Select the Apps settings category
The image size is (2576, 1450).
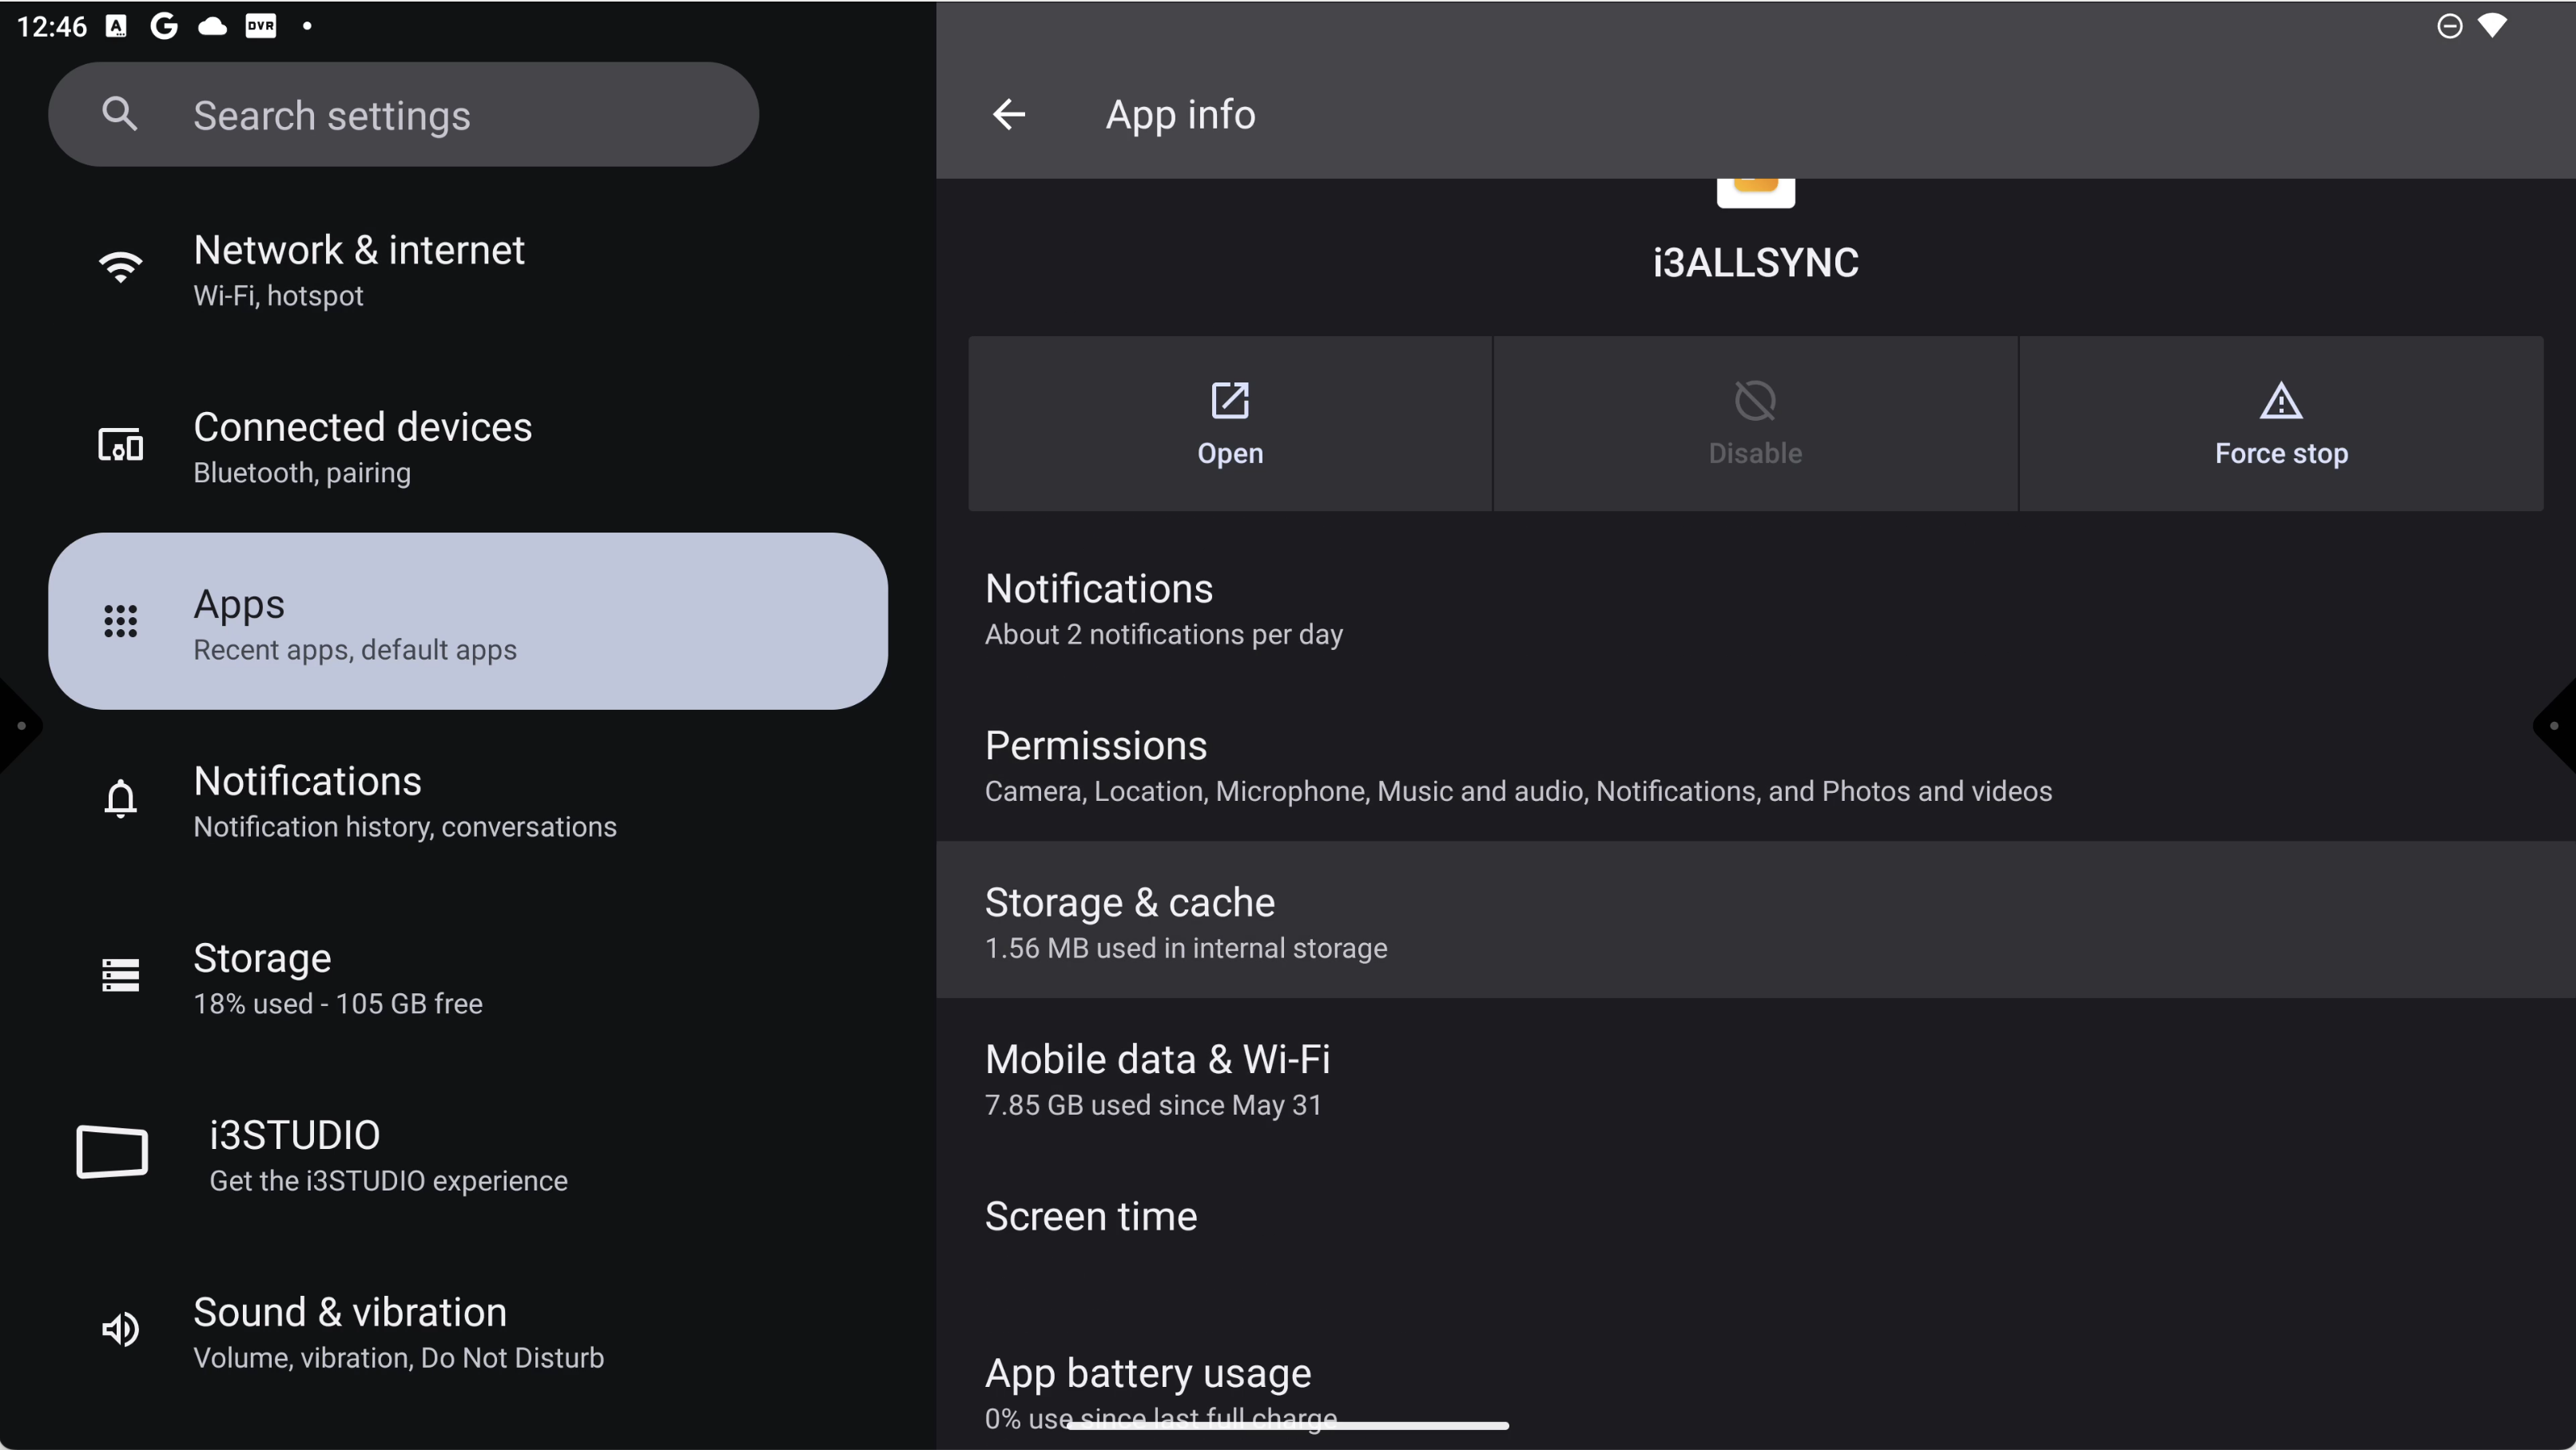[x=467, y=621]
